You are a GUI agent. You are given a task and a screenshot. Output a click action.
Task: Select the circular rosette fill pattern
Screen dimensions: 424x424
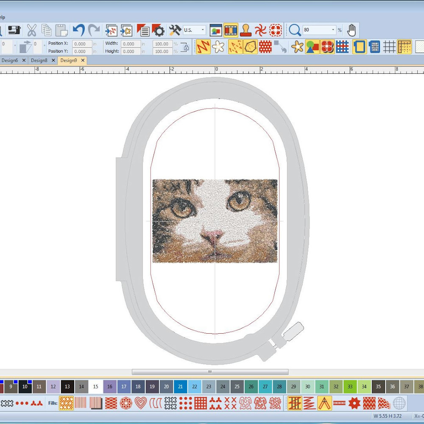(126, 403)
